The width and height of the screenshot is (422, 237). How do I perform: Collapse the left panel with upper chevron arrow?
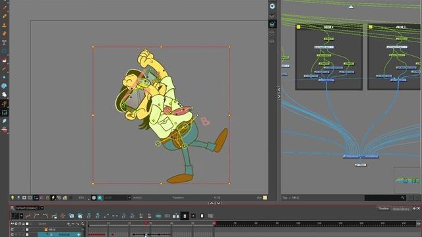(279, 90)
